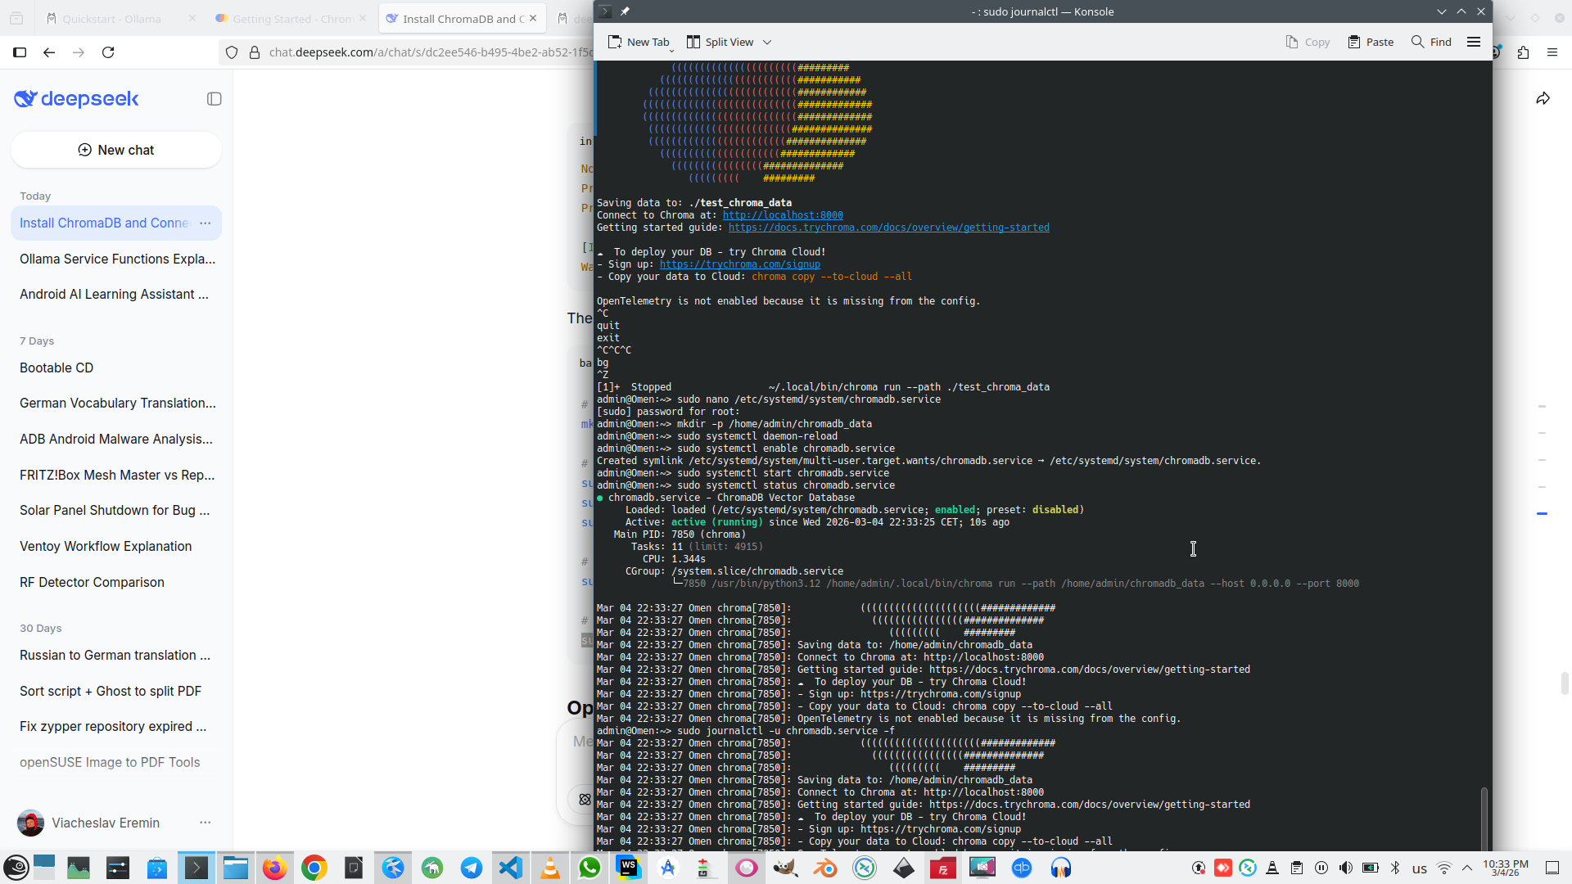Open the Bootable CD chat

coord(56,368)
